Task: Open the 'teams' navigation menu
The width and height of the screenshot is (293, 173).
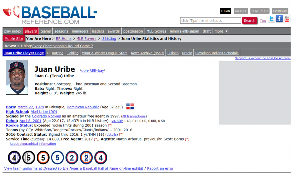Action: point(45,31)
